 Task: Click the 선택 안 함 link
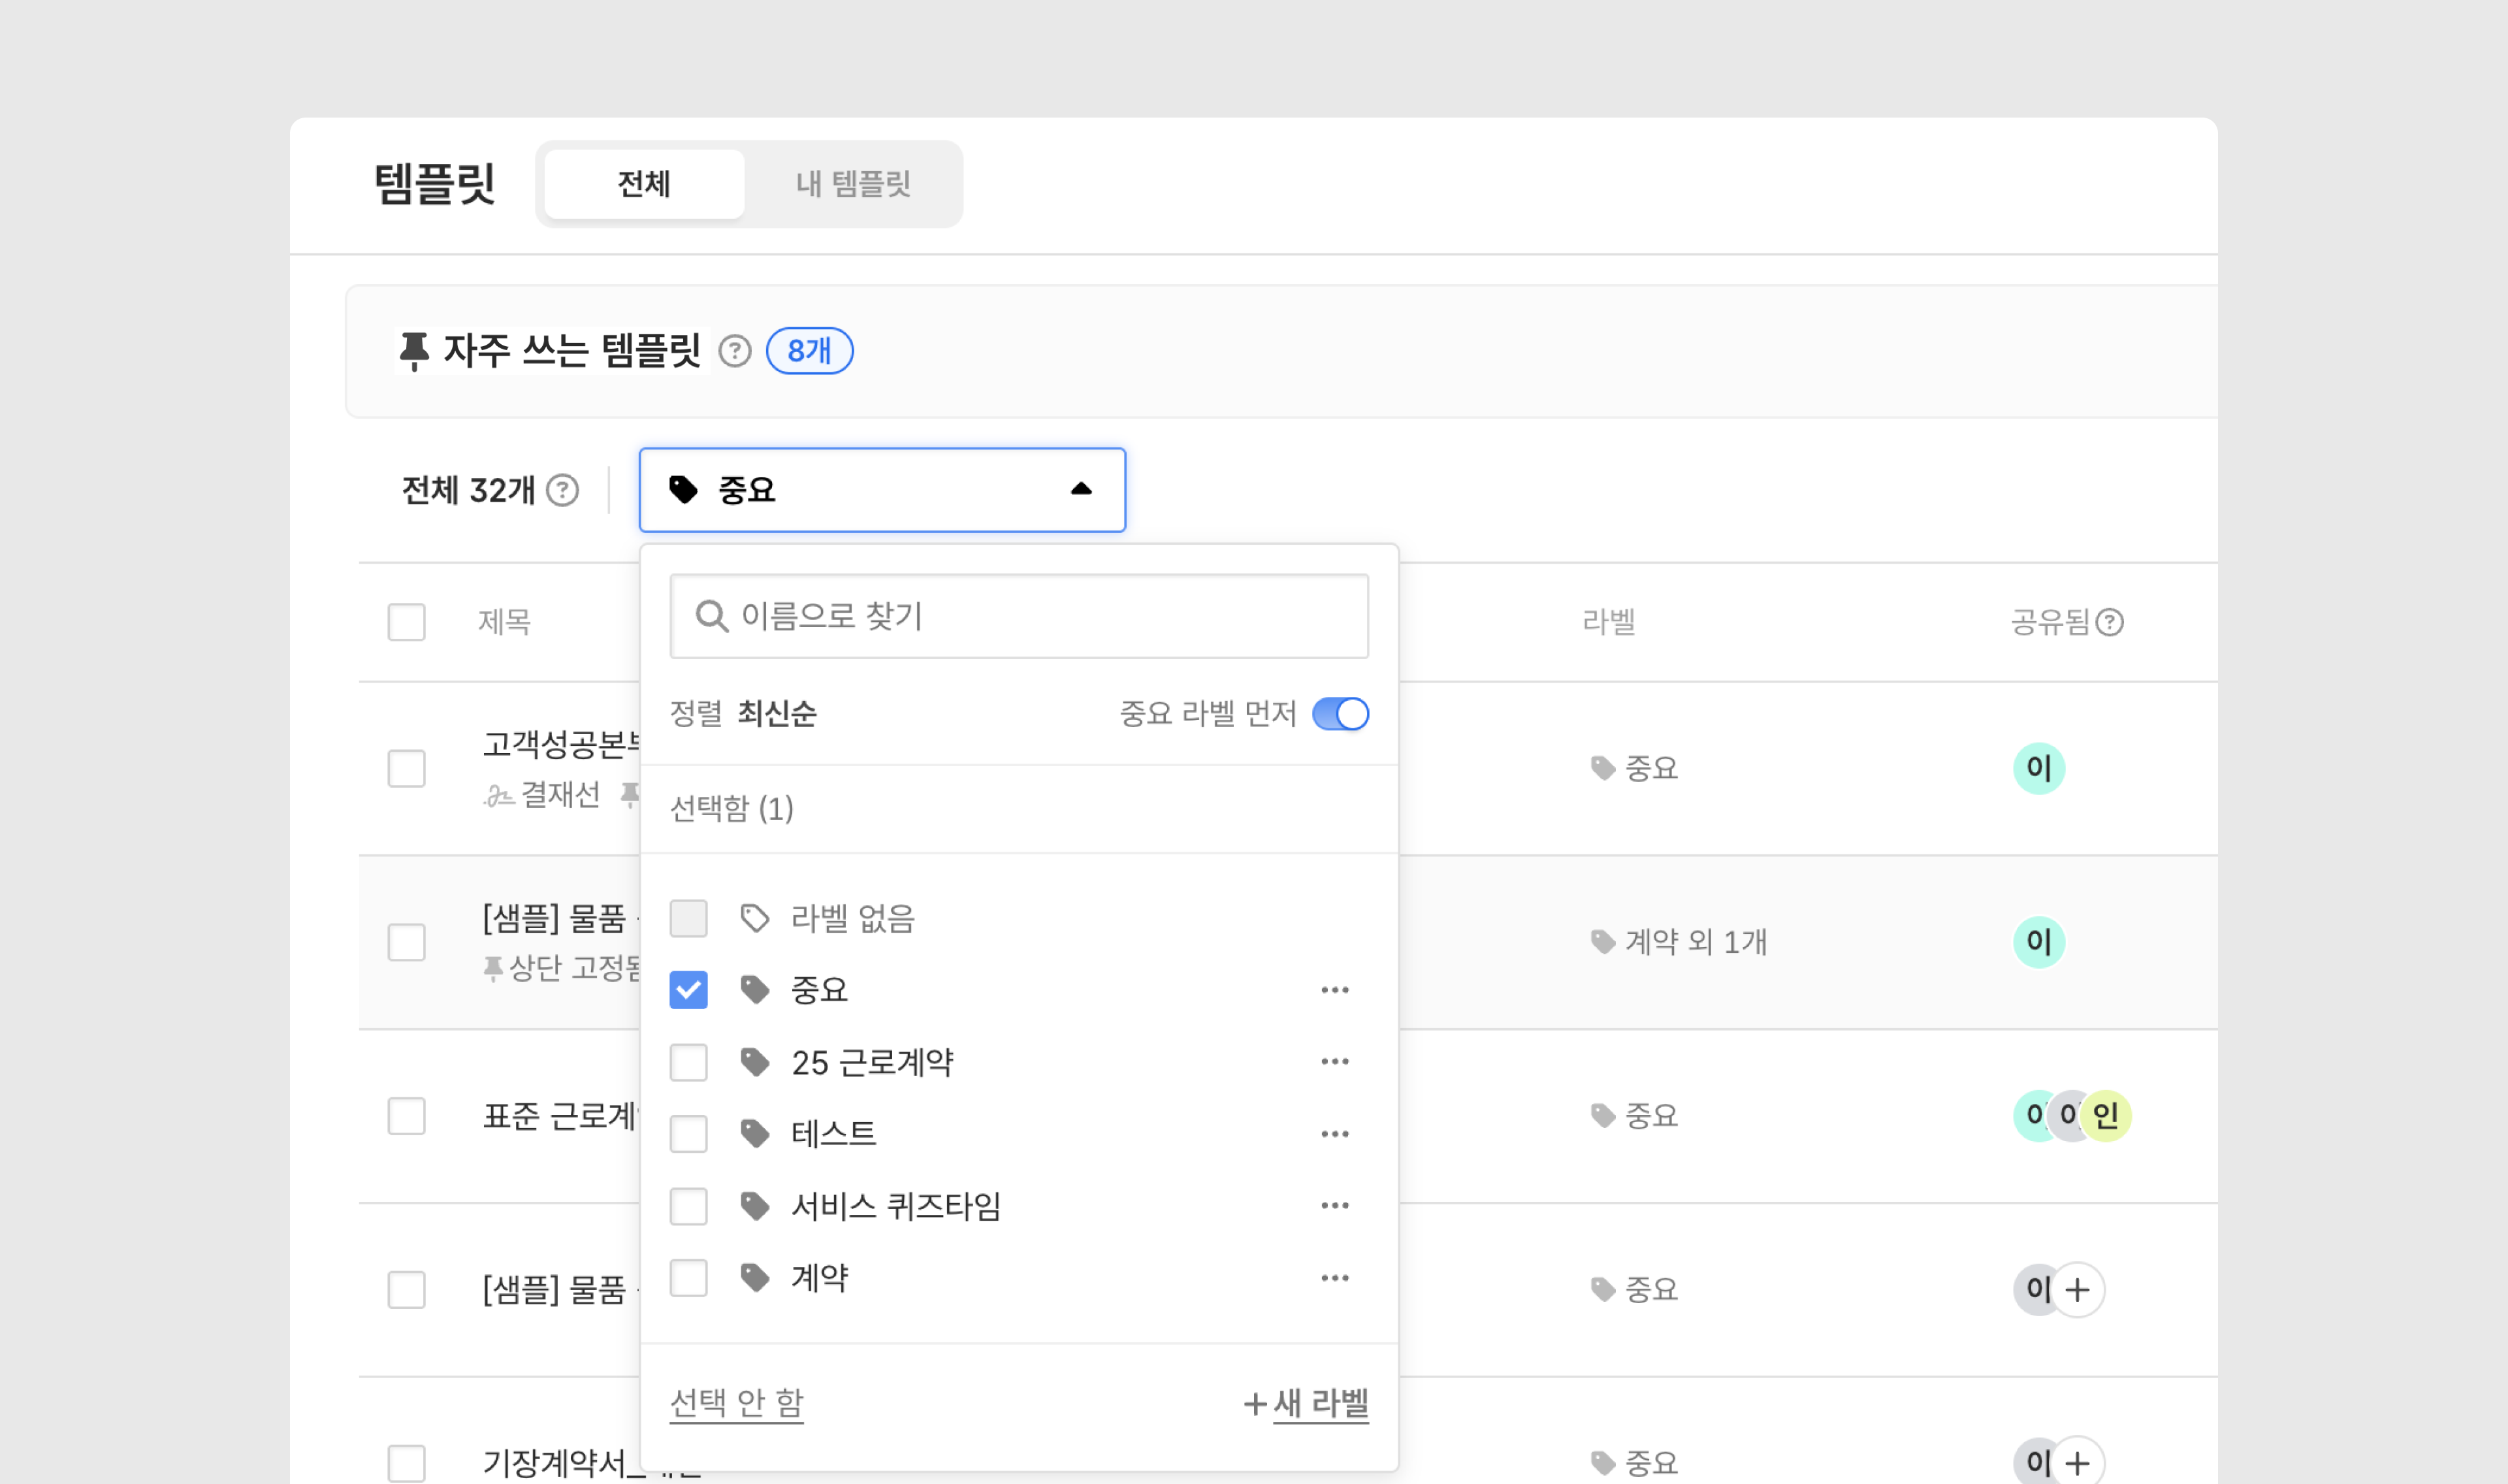pyautogui.click(x=735, y=1402)
